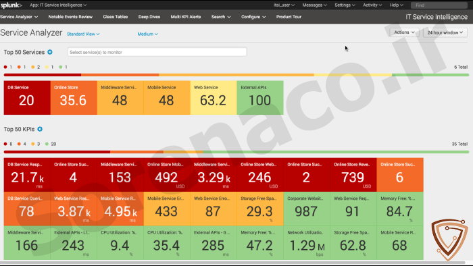Viewport: 473px width, 266px height.
Task: Open the orange Online Store Suc. tile 6
Action: (x=400, y=175)
